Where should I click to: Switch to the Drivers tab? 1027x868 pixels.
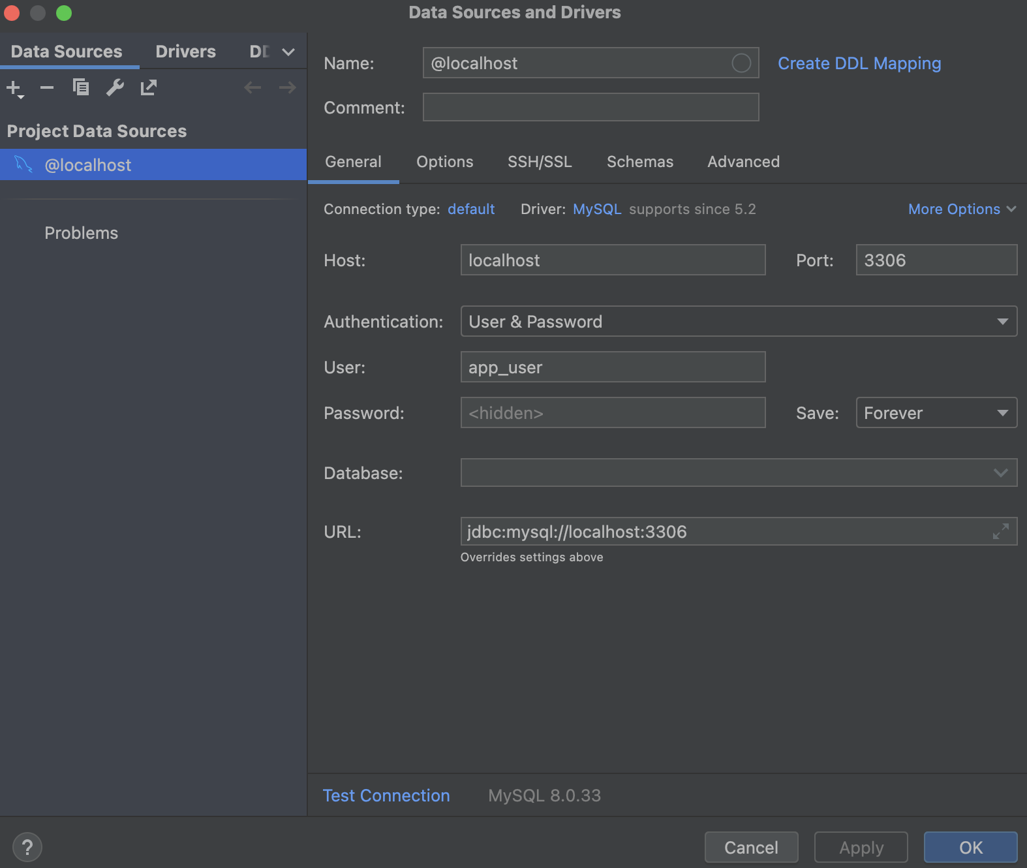click(x=185, y=52)
